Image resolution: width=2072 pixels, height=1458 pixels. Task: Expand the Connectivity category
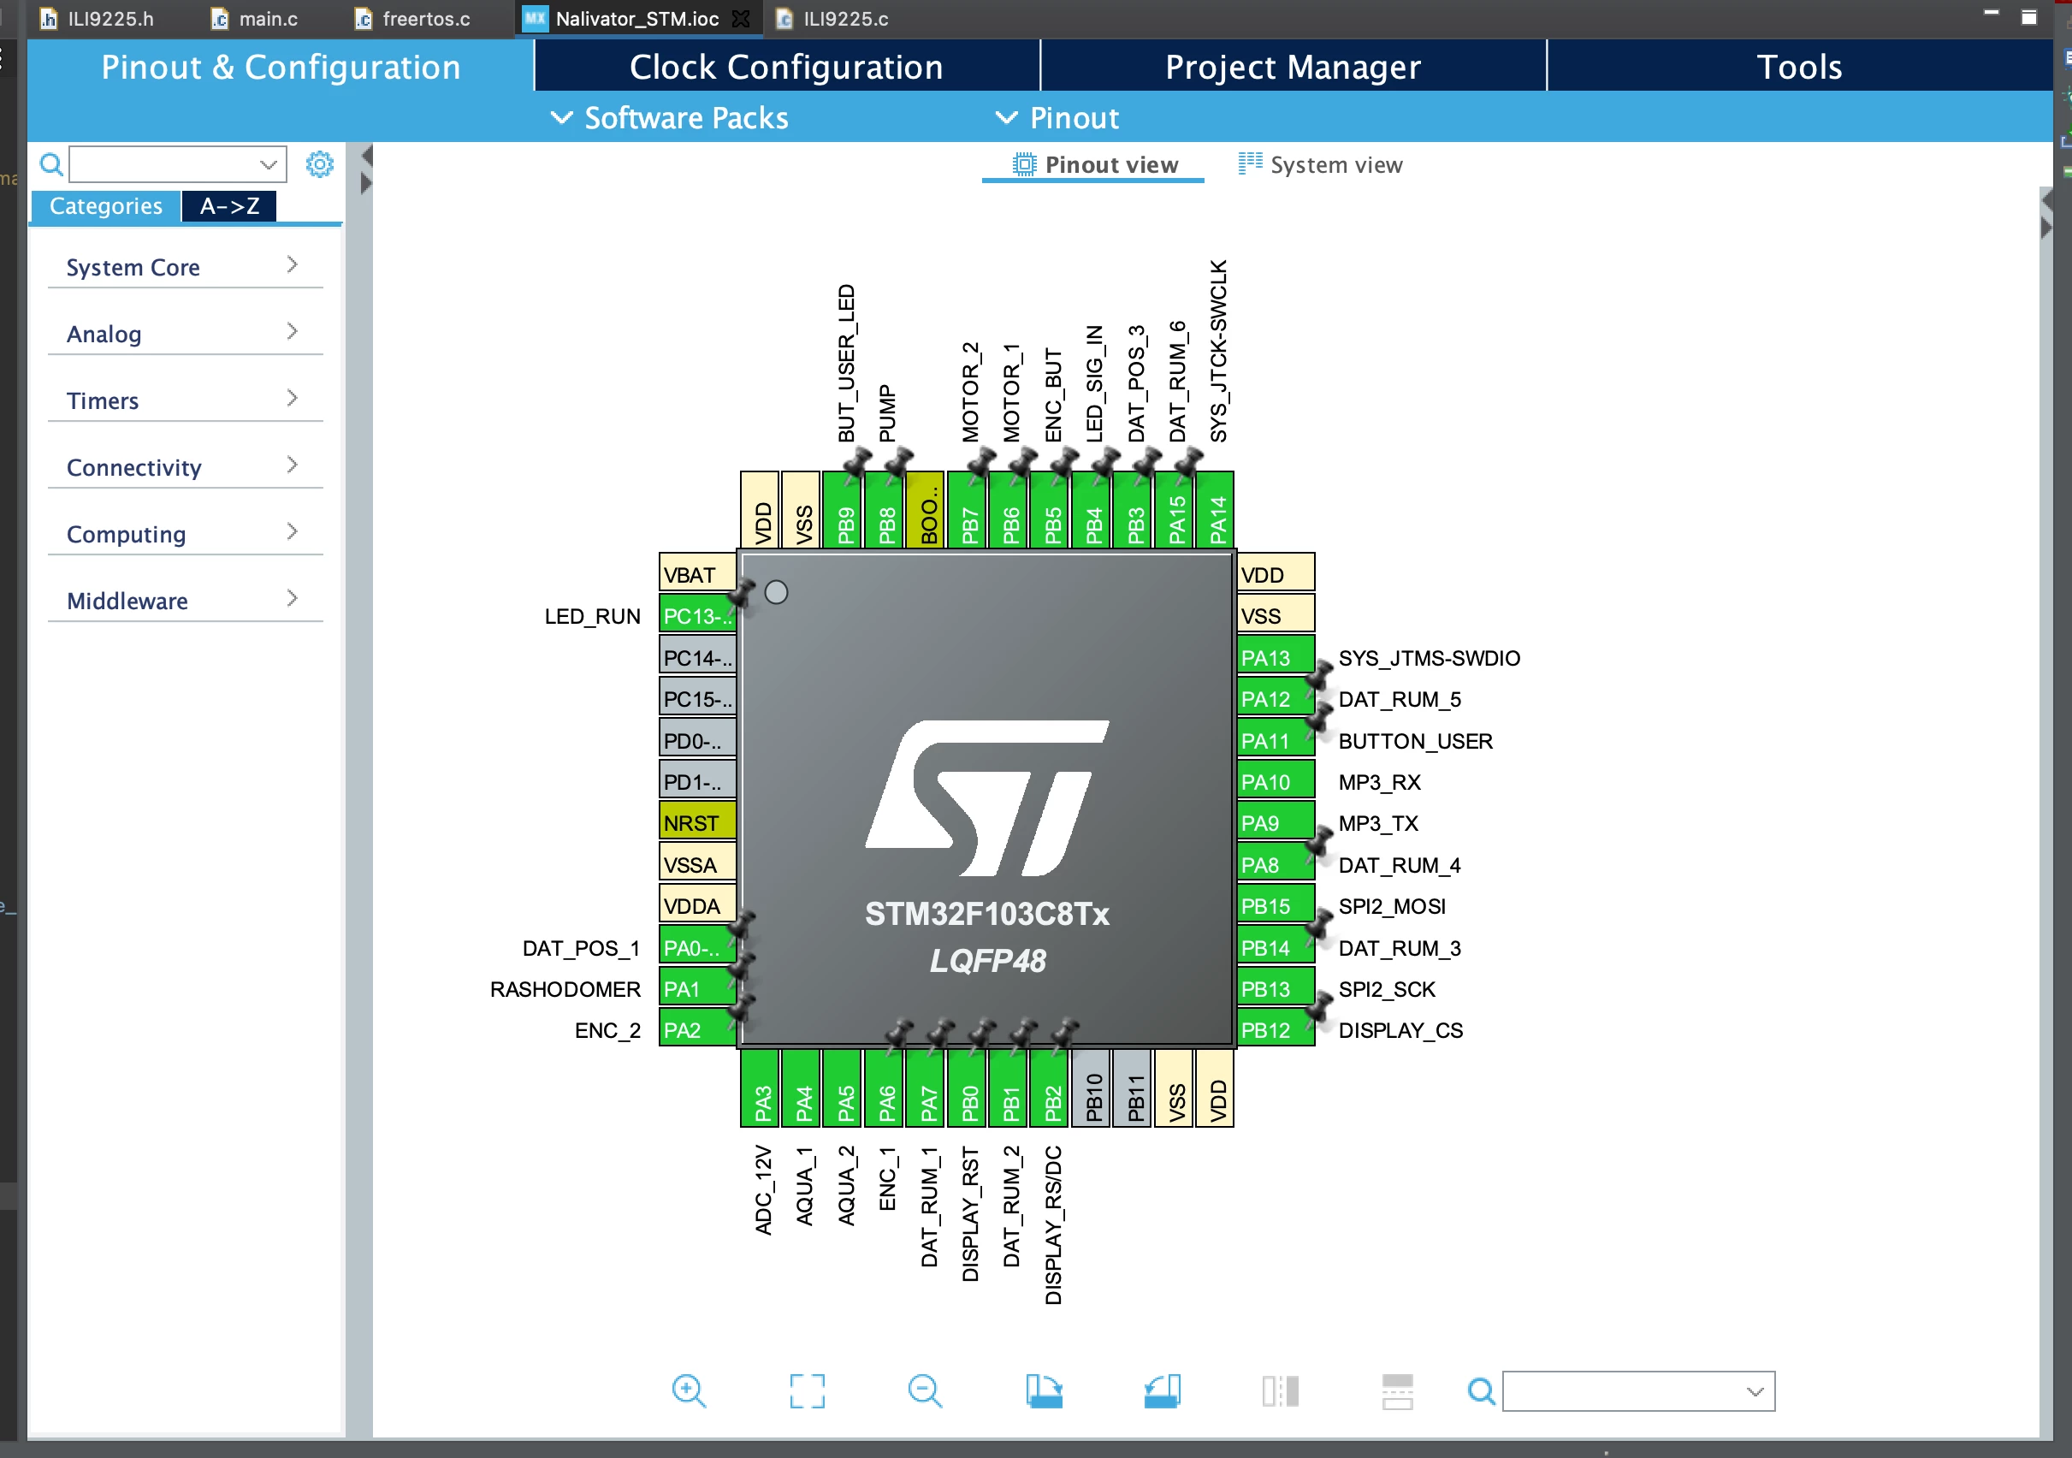185,466
